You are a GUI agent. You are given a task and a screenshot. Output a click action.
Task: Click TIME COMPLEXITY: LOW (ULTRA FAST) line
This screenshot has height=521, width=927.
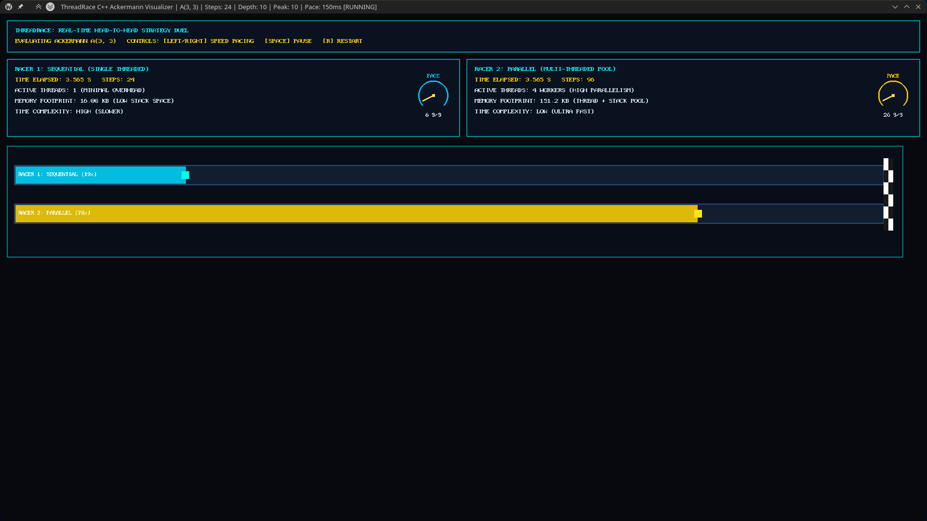[534, 111]
